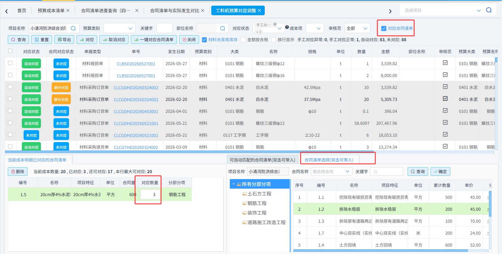Click the folder icon for 土石方工程
Image resolution: width=502 pixels, height=254 pixels.
pos(244,194)
